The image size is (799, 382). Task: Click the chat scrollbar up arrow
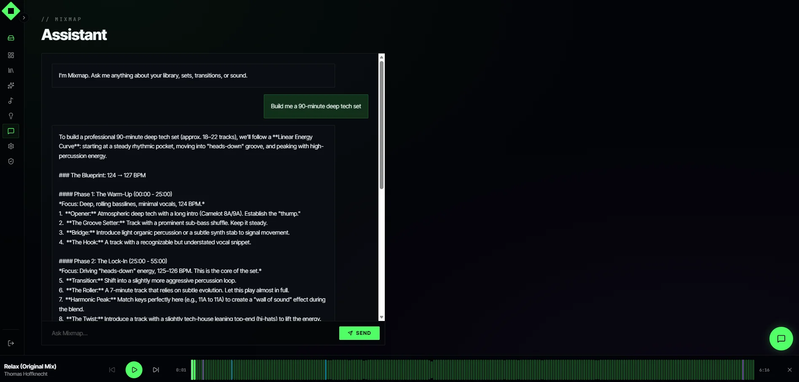(x=381, y=57)
